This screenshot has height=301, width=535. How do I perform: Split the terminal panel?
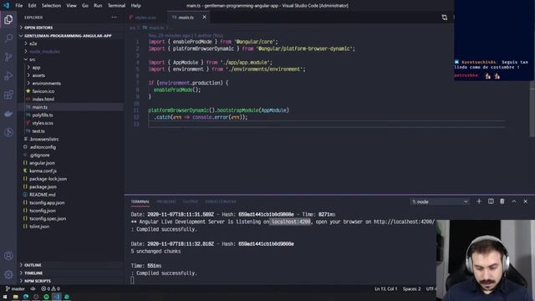coord(491,202)
